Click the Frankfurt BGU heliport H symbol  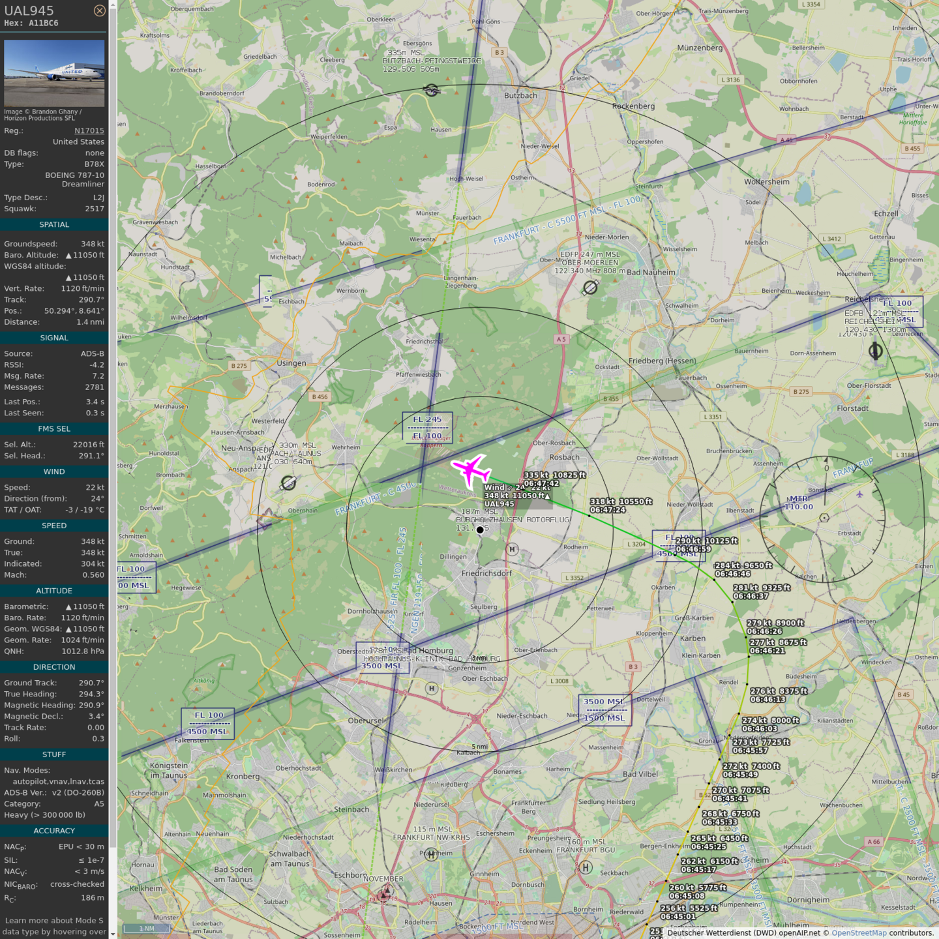coord(586,867)
